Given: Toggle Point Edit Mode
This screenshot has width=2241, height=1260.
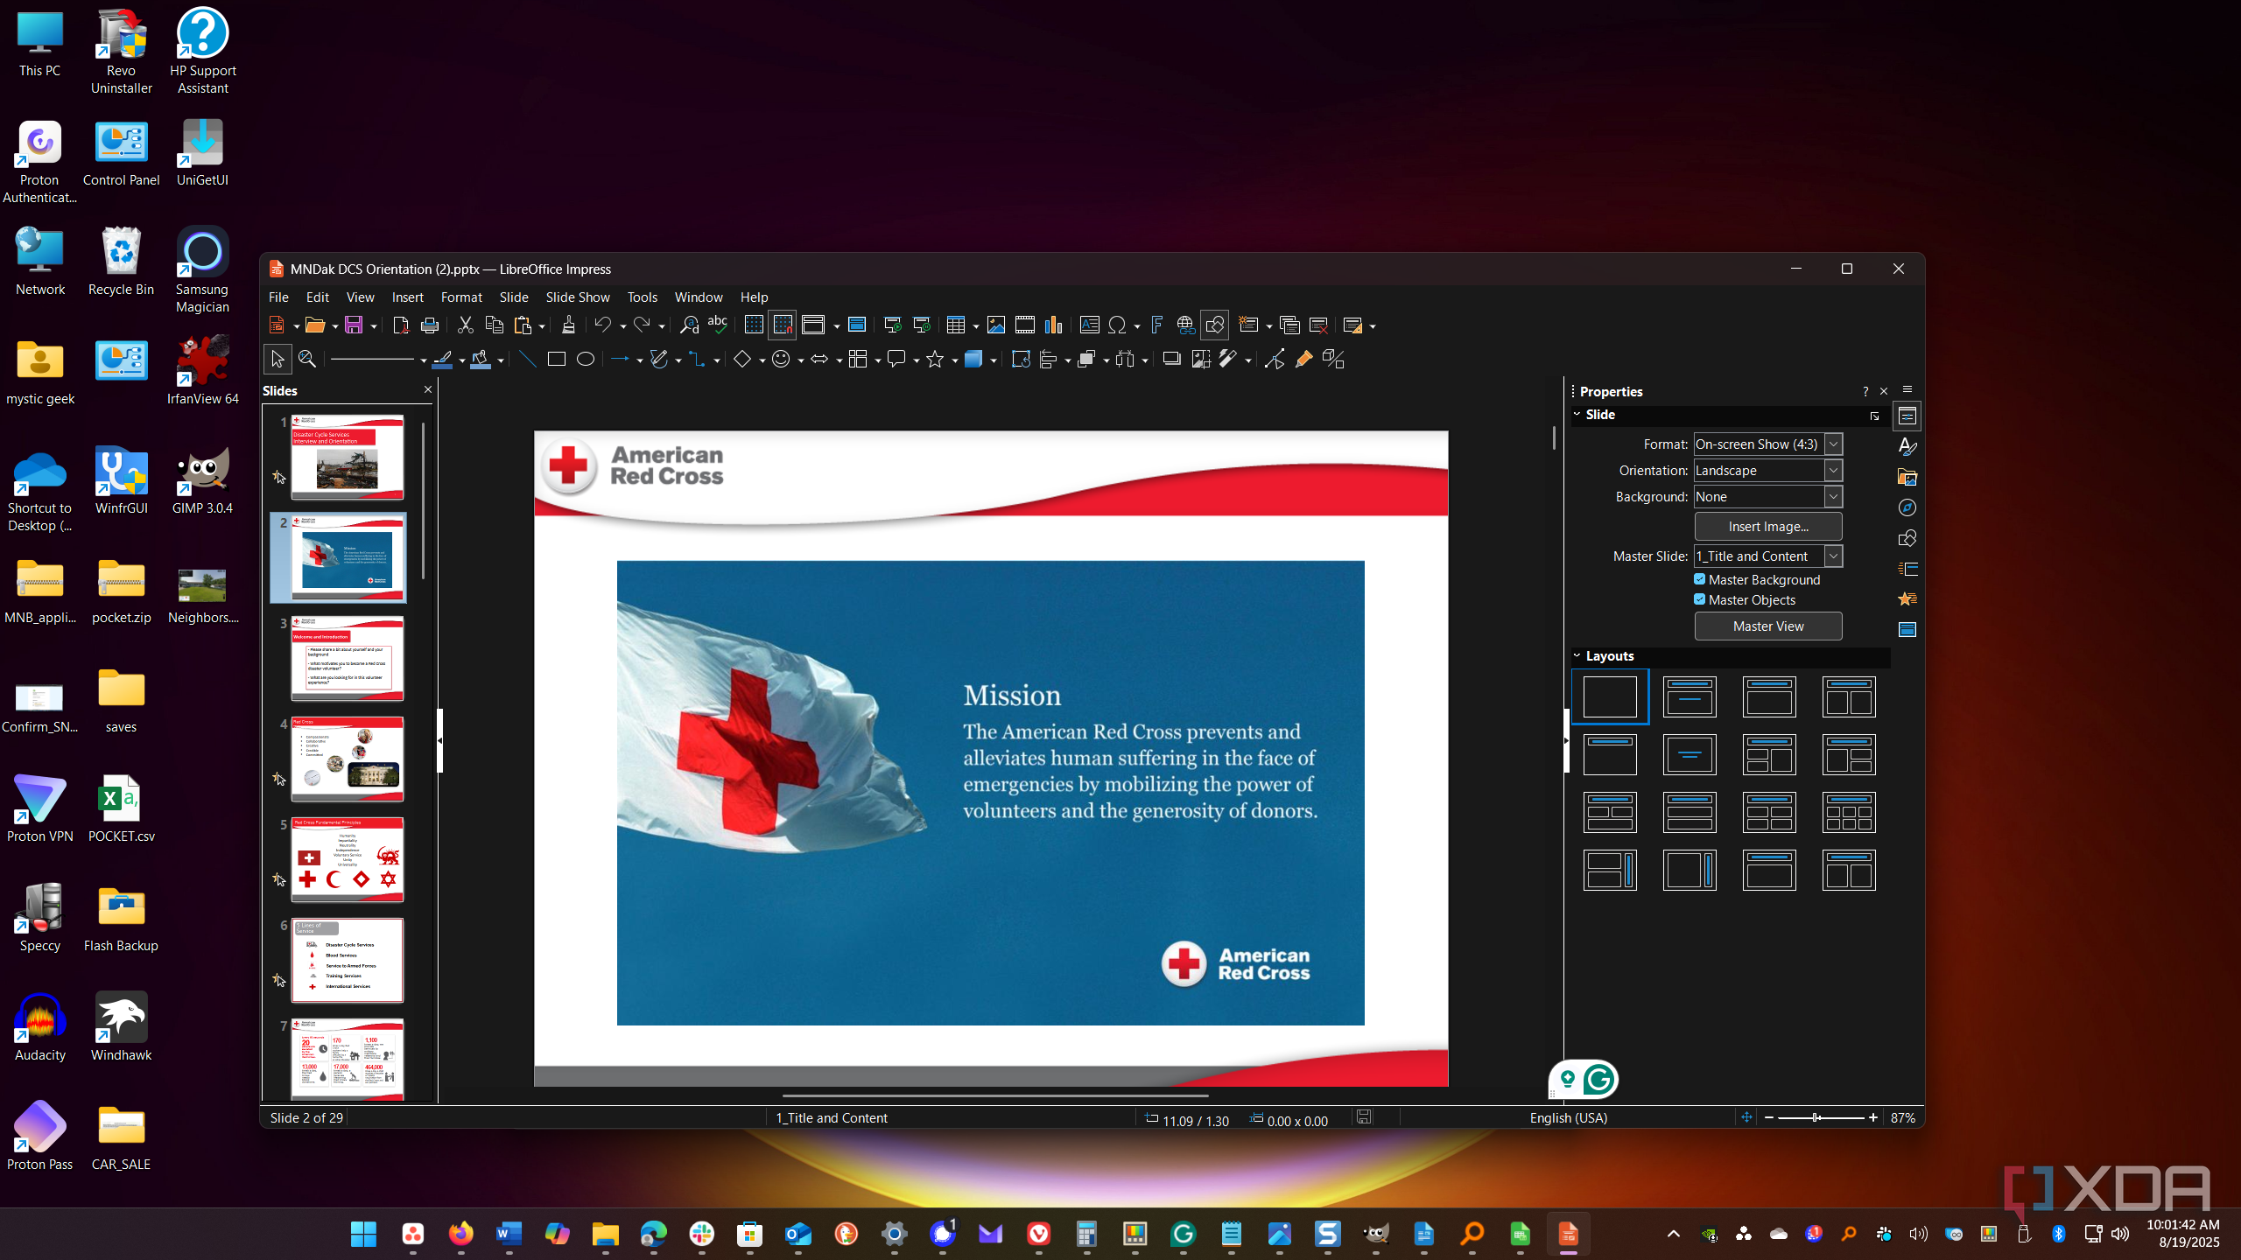Looking at the screenshot, I should point(1275,359).
